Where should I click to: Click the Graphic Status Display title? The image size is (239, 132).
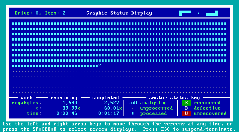(x=119, y=13)
